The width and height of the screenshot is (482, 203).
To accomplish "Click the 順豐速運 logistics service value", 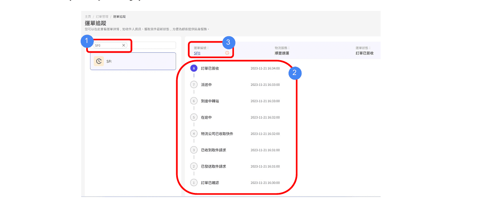I will tap(282, 53).
